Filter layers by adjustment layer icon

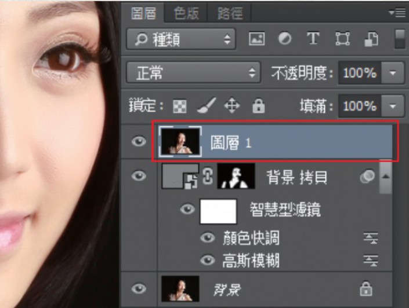point(285,39)
